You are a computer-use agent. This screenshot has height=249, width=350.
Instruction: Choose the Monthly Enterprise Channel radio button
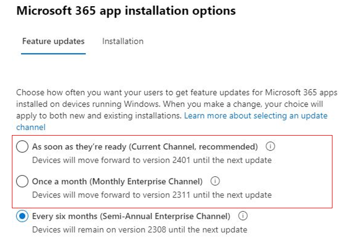[x=22, y=181]
